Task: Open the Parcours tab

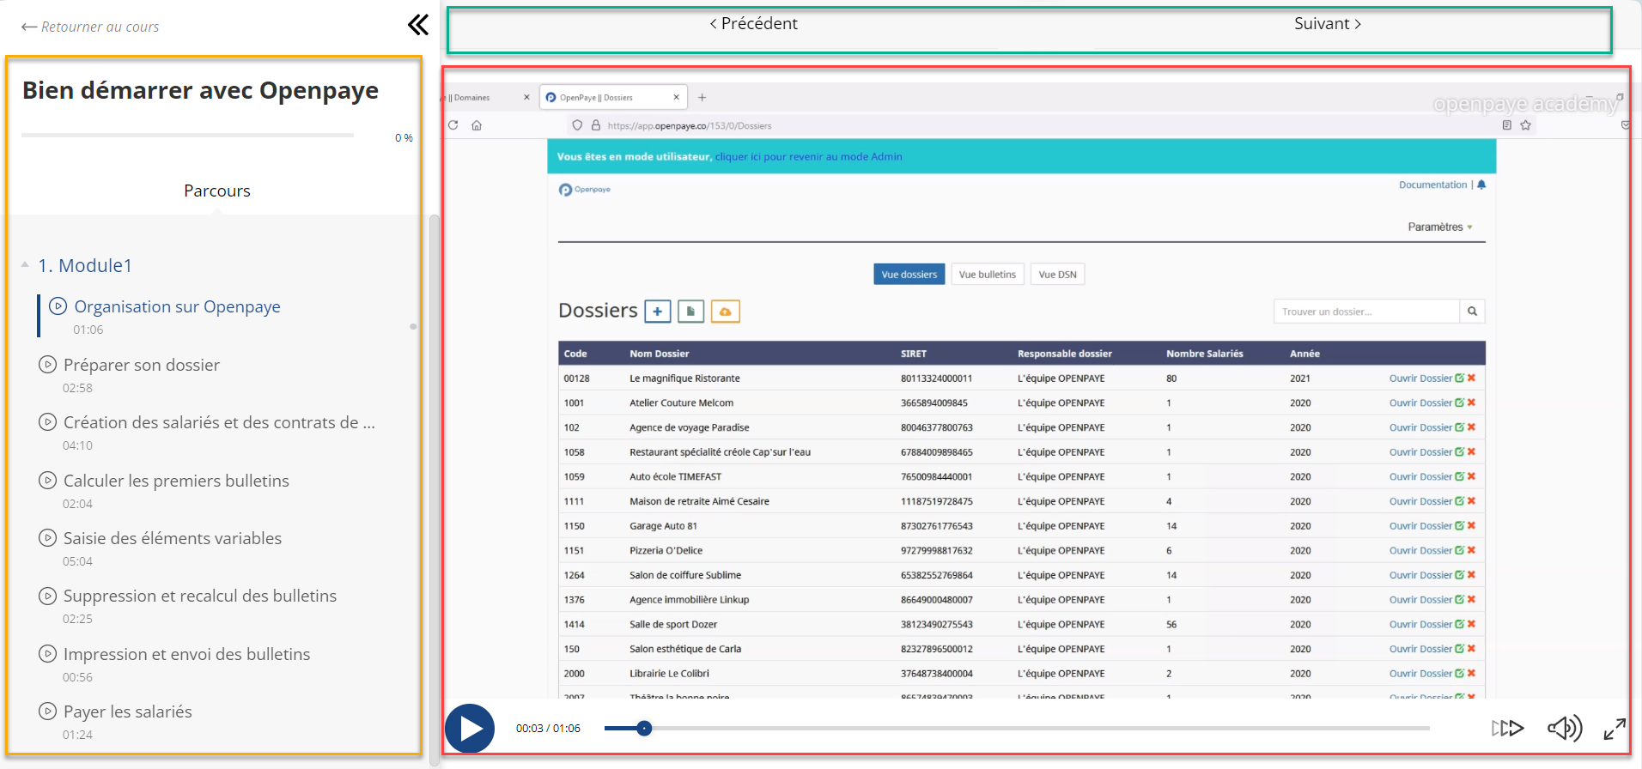Action: [217, 191]
